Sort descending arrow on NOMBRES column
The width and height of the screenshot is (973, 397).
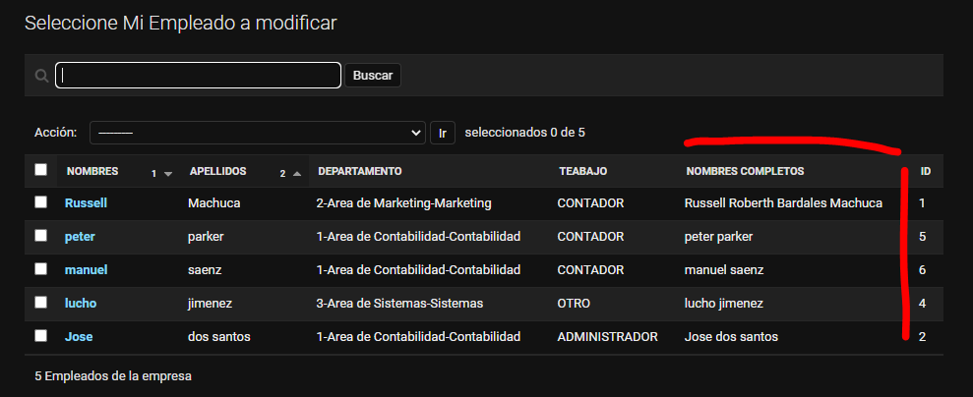168,174
